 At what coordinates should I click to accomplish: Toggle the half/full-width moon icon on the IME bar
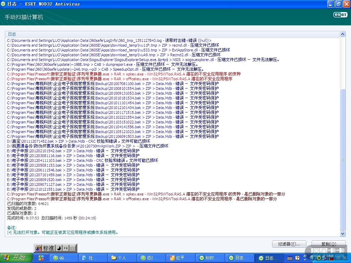(x=59, y=248)
